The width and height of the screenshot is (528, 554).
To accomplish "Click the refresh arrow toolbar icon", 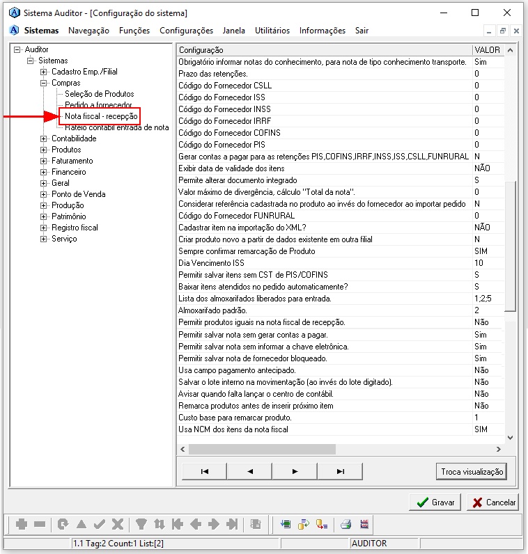I will [63, 524].
